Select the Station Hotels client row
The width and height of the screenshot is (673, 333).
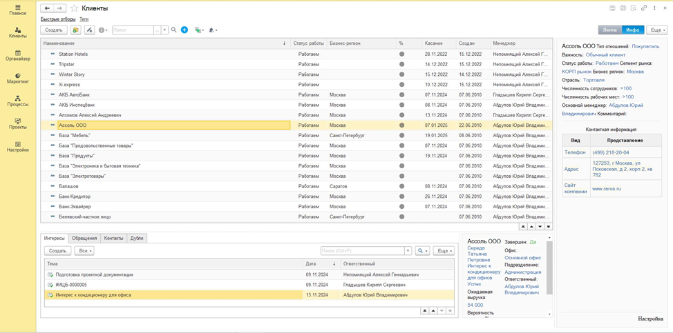click(296, 54)
